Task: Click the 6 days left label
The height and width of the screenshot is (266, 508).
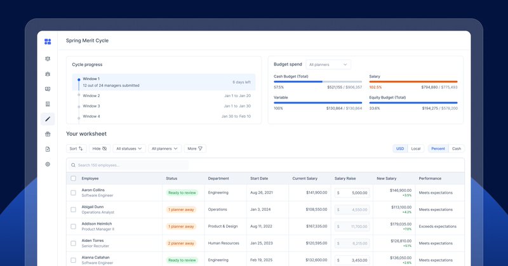Action: pyautogui.click(x=241, y=82)
